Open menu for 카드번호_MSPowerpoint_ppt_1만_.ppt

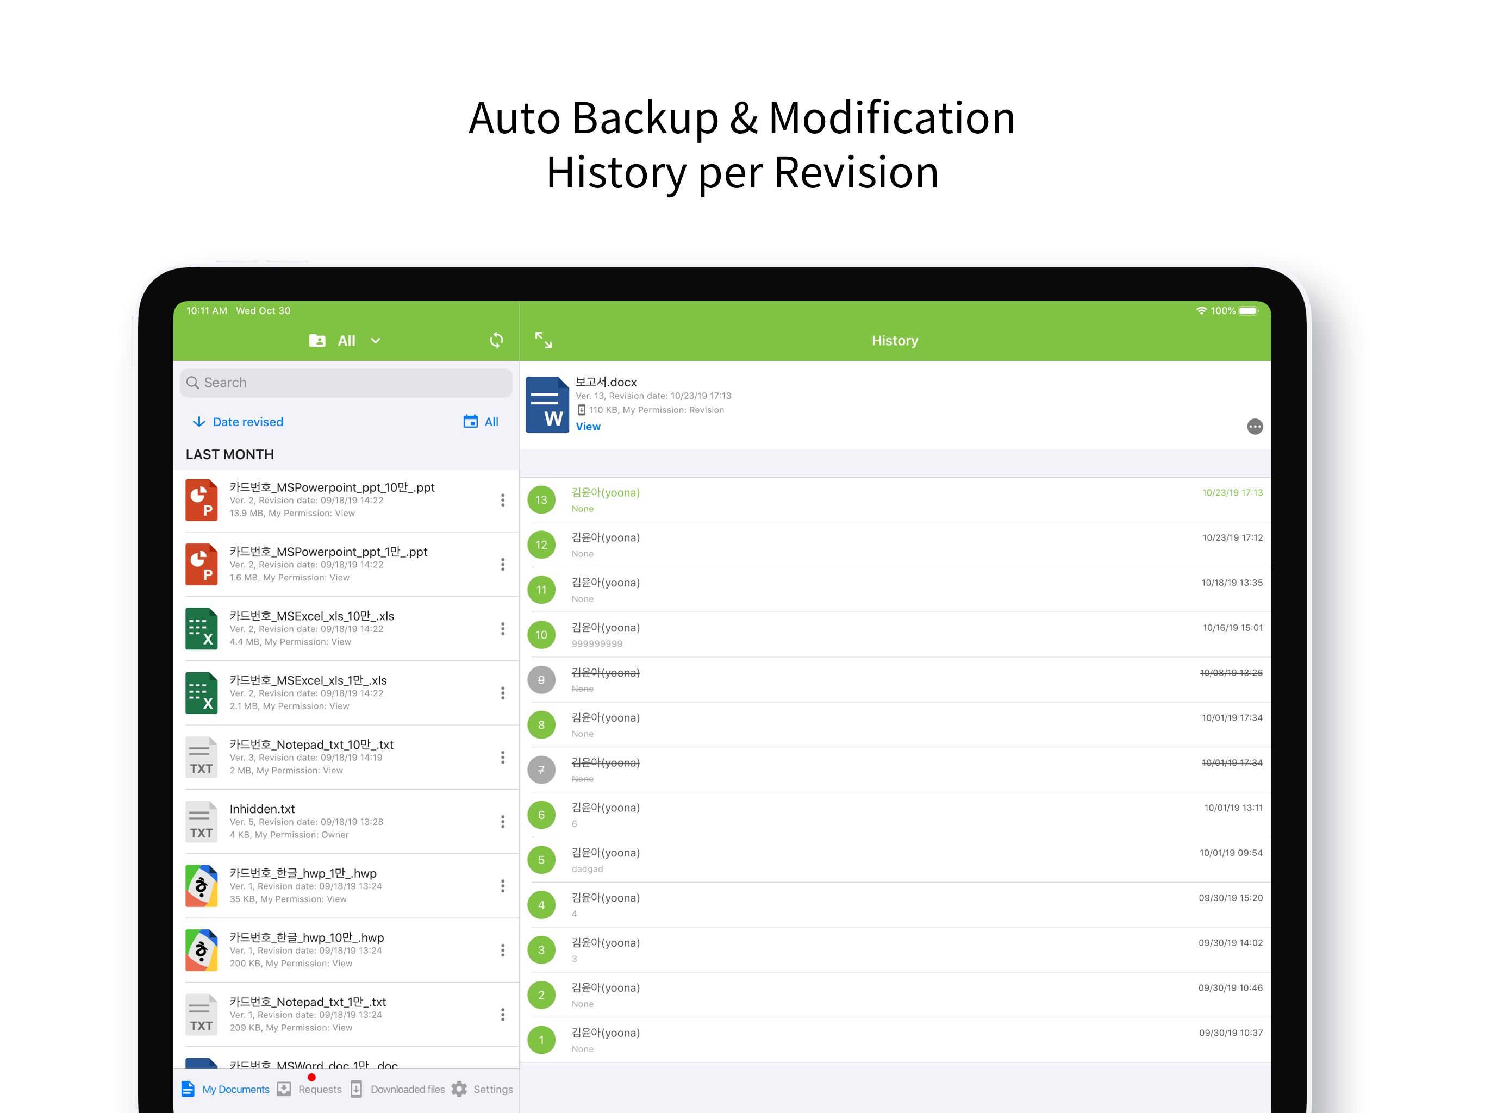502,565
